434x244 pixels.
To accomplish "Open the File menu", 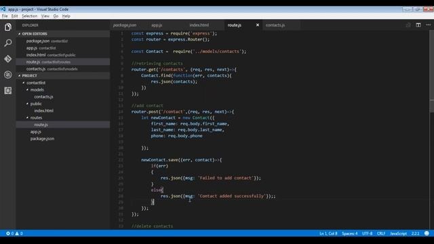I will 5,16.
